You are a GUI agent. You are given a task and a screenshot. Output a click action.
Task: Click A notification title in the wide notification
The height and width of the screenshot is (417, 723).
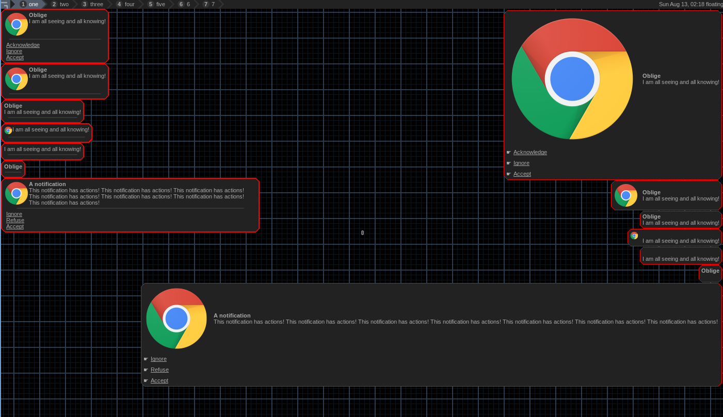point(232,315)
